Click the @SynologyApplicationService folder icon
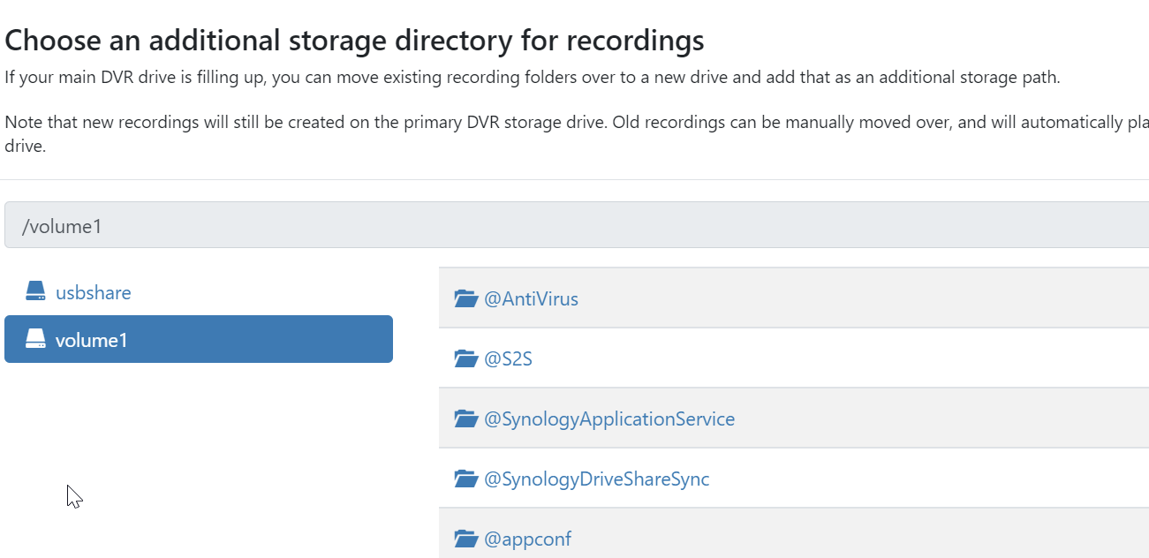This screenshot has height=558, width=1149. pyautogui.click(x=465, y=418)
